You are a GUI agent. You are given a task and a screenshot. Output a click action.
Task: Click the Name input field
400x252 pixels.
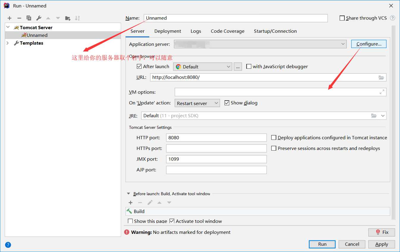[236, 18]
